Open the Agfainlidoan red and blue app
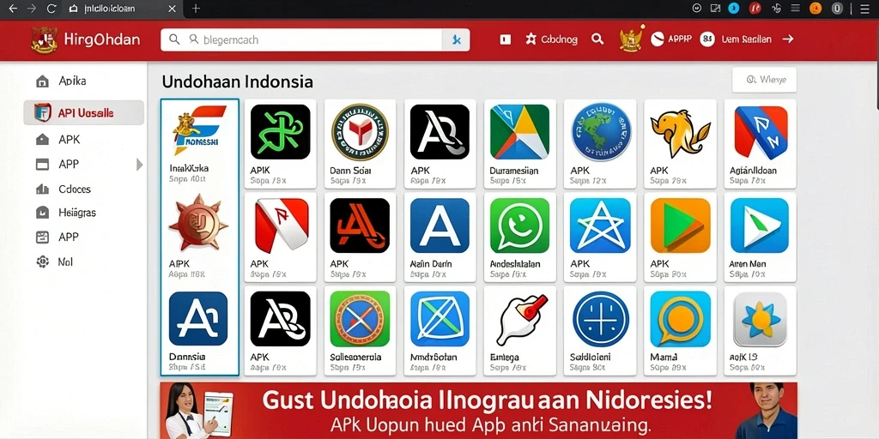Screen dimensions: 879x439 pyautogui.click(x=761, y=143)
